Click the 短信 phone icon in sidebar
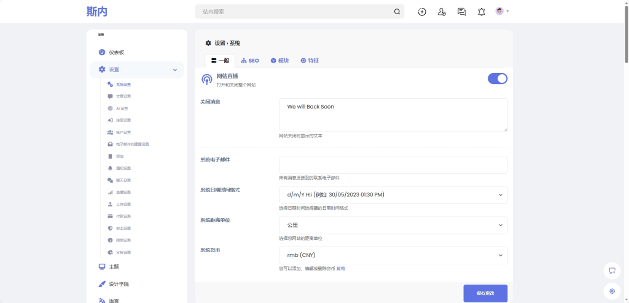 coord(111,156)
